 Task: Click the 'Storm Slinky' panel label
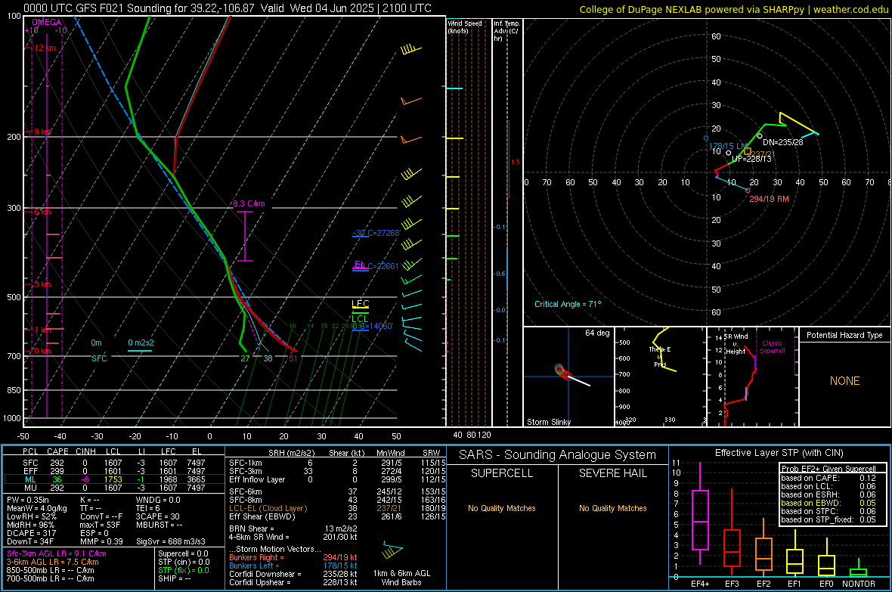point(548,422)
